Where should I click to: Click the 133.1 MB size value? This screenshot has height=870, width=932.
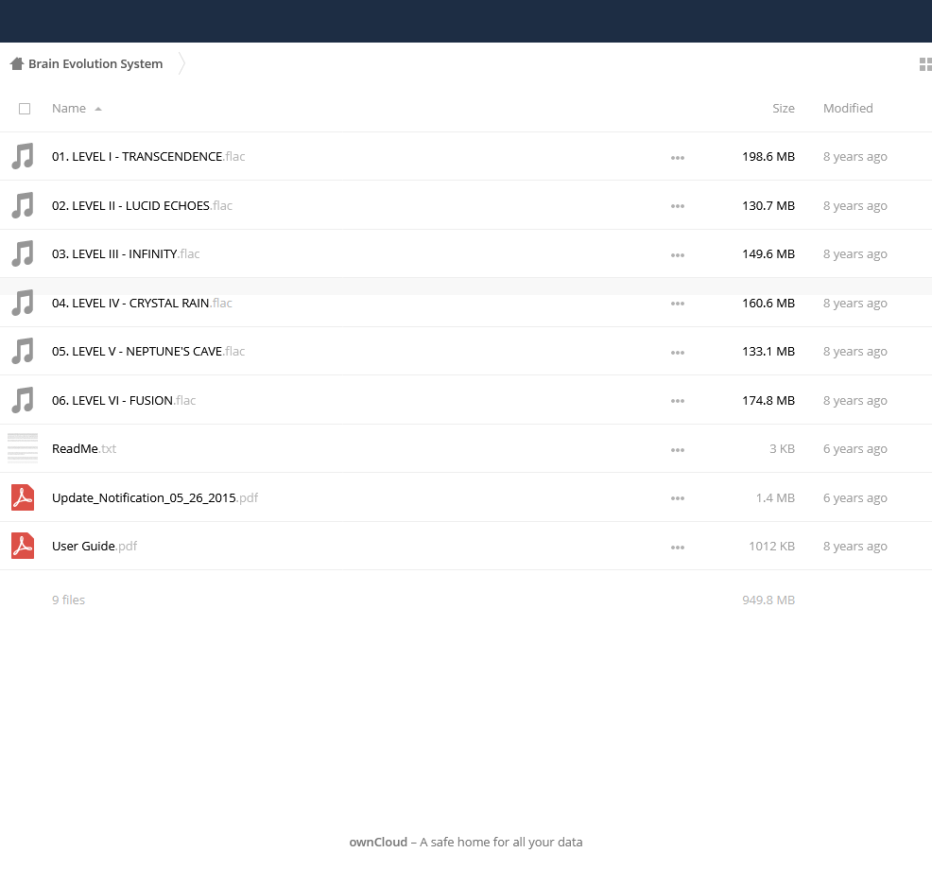click(768, 352)
